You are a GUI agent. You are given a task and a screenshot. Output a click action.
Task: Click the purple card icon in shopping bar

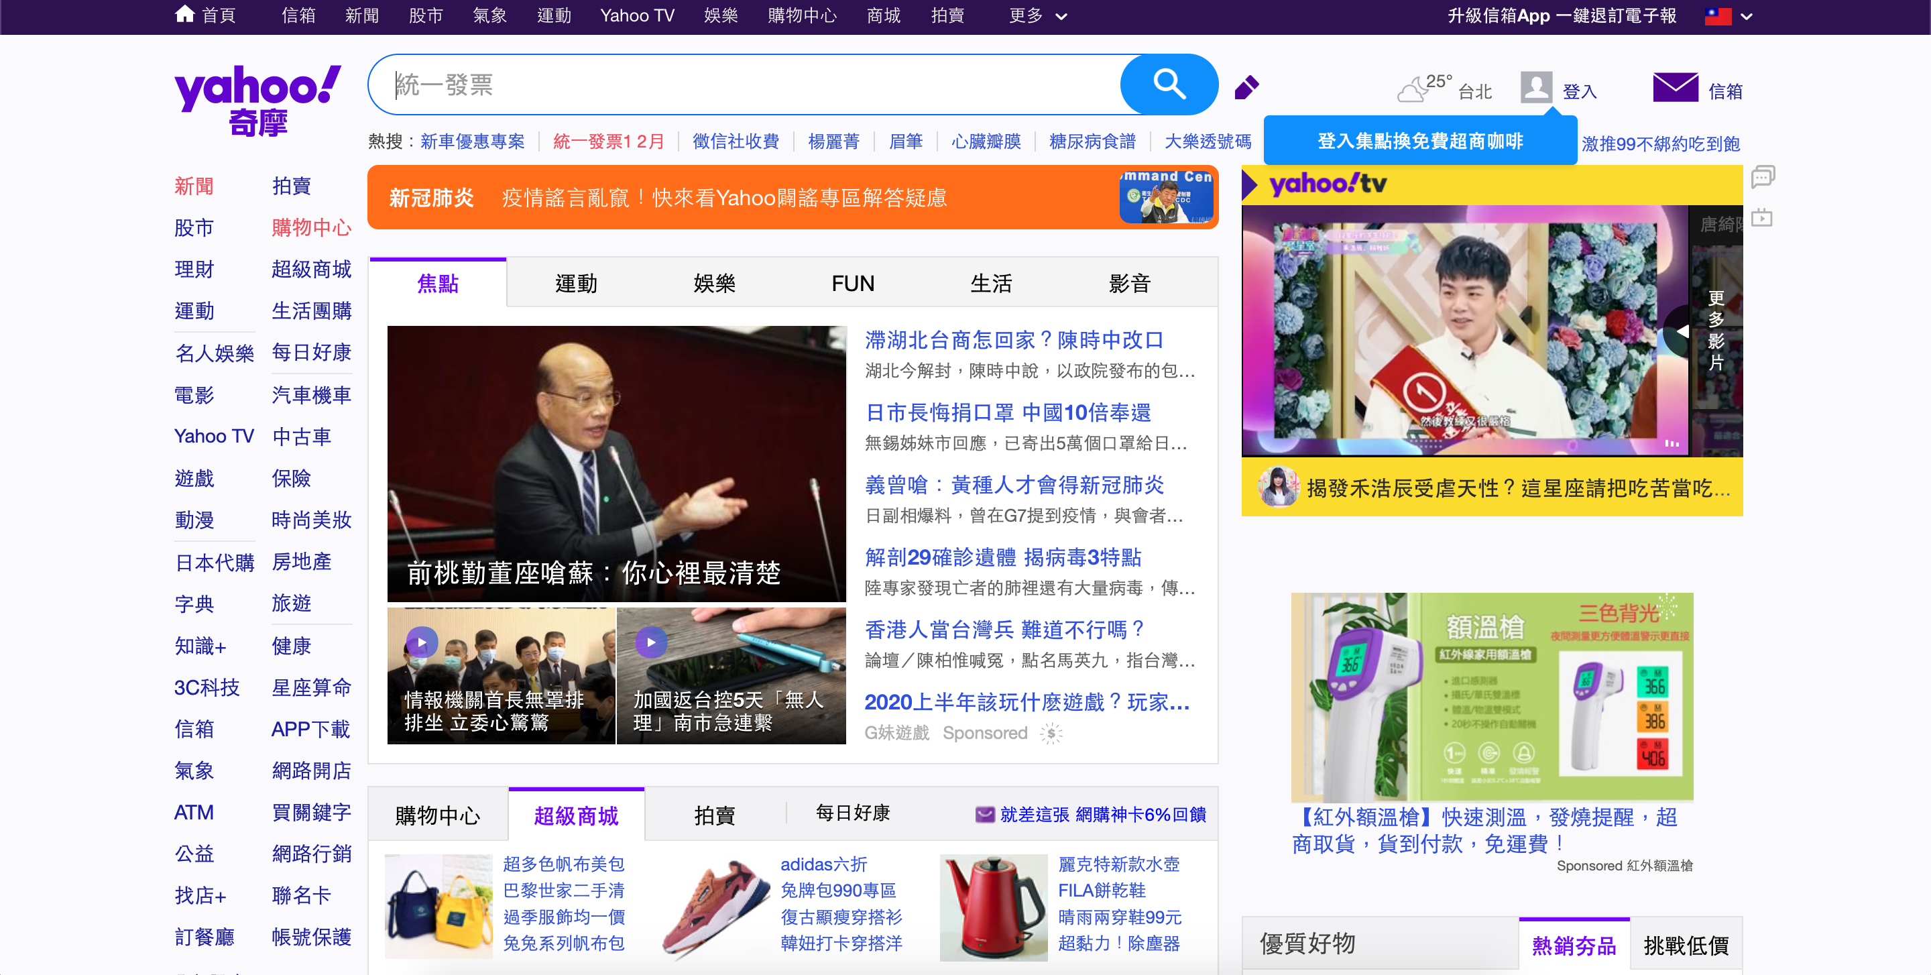point(985,814)
